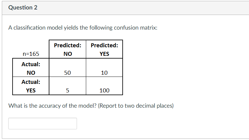Select the true positive cell value 100
Image resolution: width=249 pixels, height=140 pixels.
pyautogui.click(x=104, y=90)
